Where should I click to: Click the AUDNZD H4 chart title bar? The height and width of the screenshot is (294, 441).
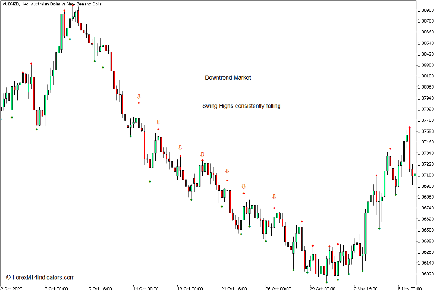tap(52, 4)
